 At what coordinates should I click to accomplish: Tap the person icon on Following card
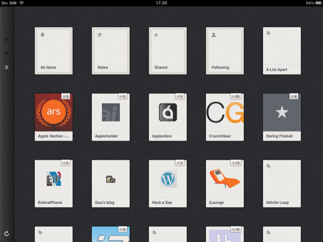point(214,35)
